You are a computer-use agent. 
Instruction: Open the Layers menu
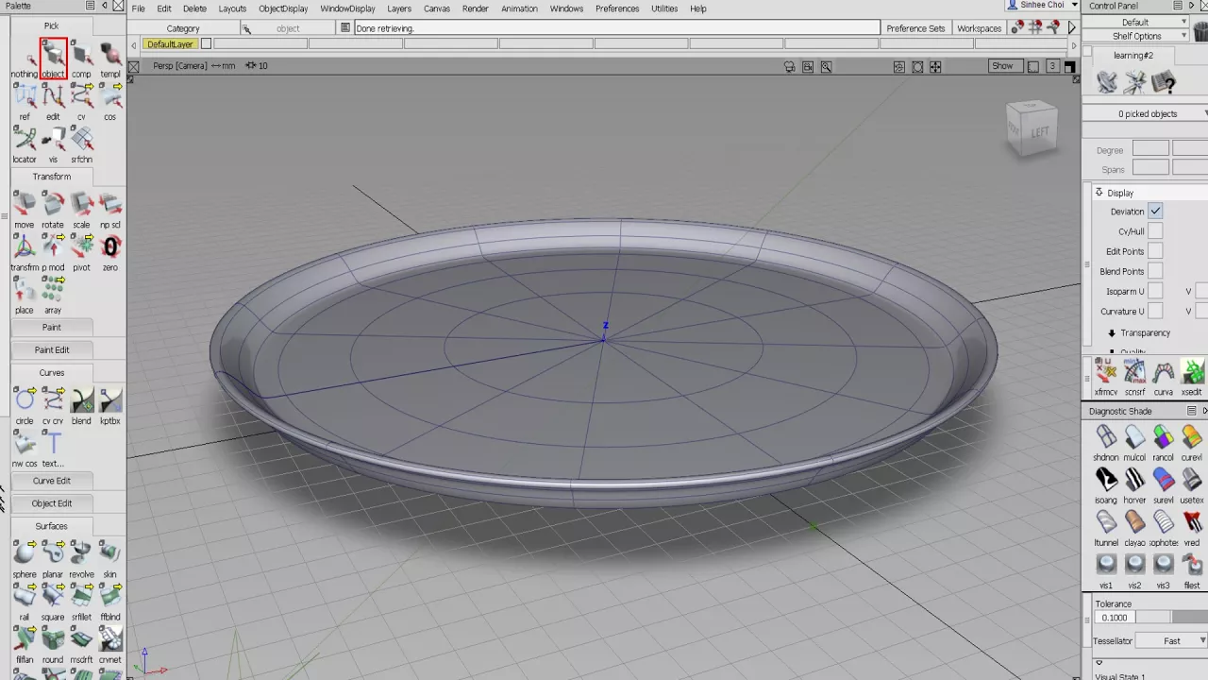coord(399,8)
